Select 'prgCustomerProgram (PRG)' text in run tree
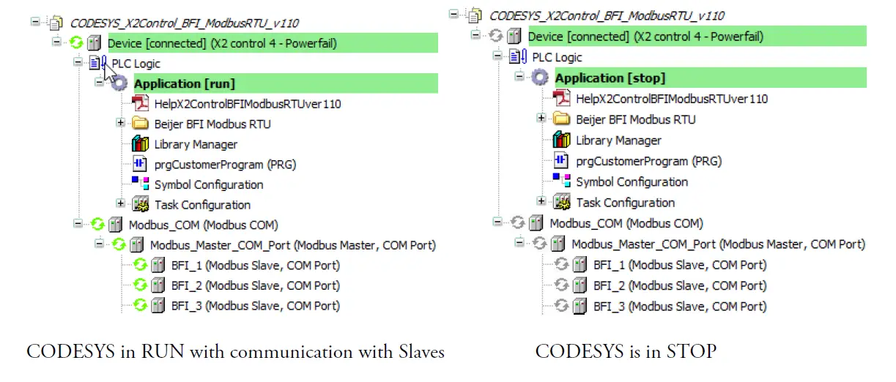The image size is (896, 382). tap(225, 165)
